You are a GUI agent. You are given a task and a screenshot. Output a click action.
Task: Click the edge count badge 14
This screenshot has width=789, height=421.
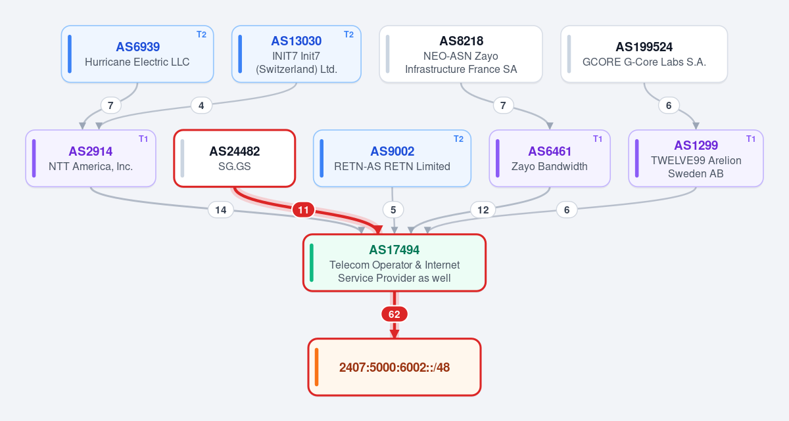[x=221, y=210]
